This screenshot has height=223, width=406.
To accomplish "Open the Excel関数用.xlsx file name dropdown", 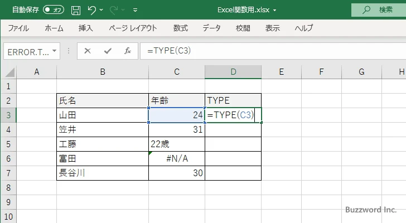I will (275, 11).
